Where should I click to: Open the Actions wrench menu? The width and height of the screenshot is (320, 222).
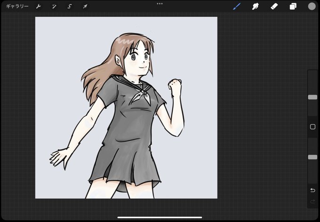(x=39, y=7)
